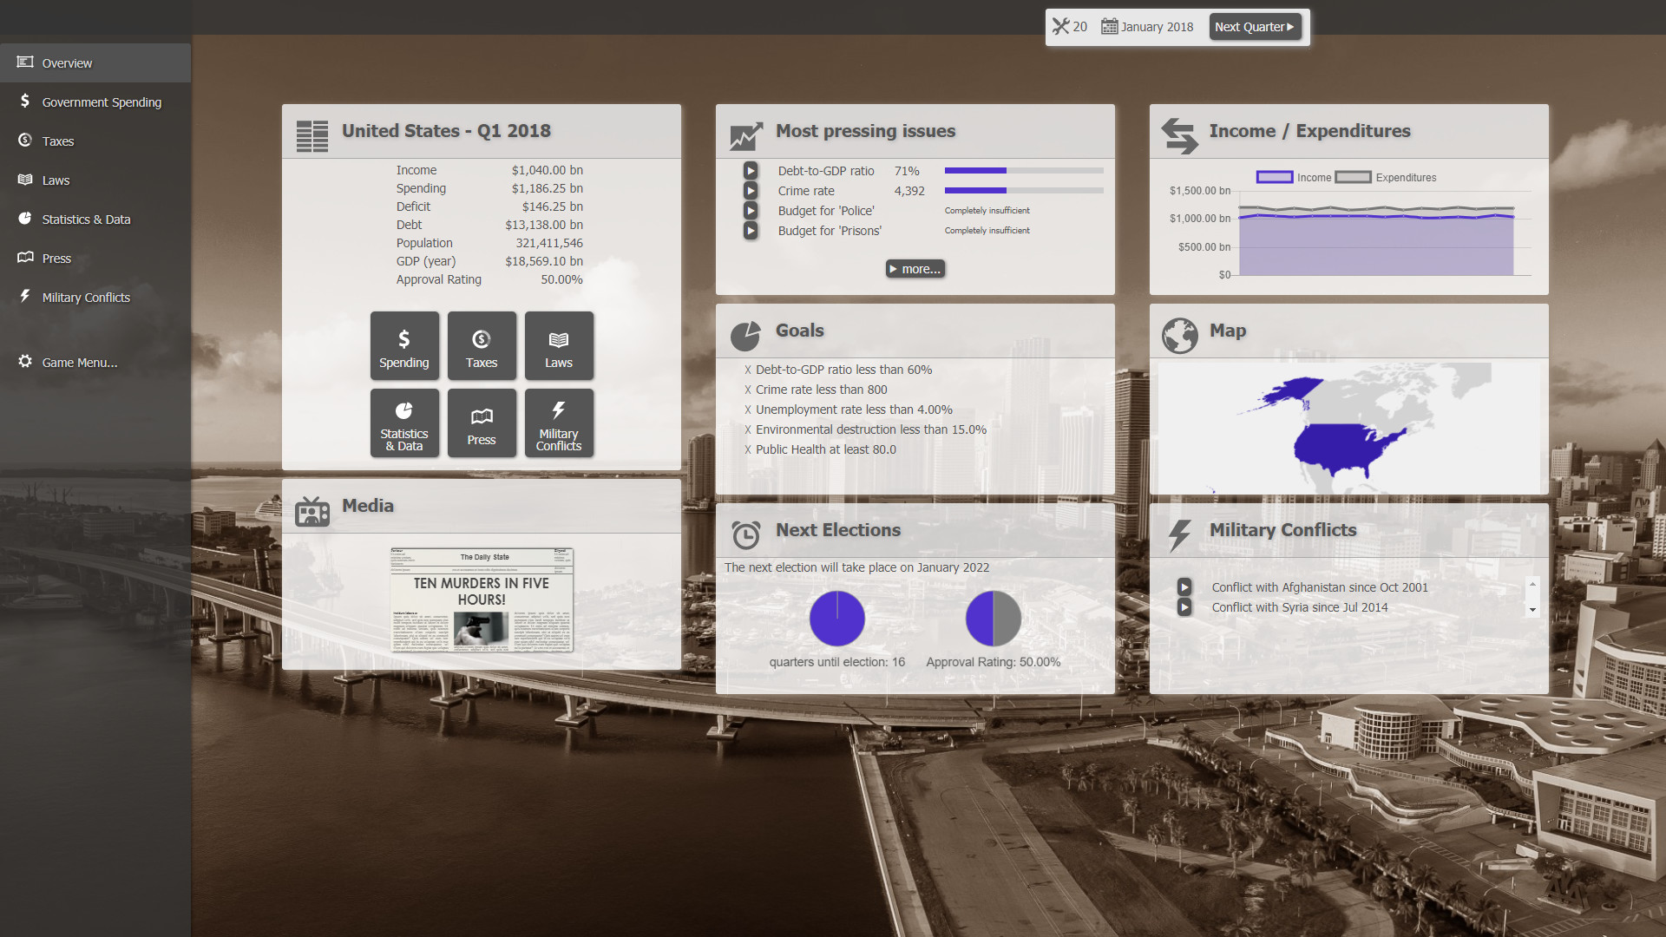The width and height of the screenshot is (1666, 937).
Task: Click the Crime rate progress bar
Action: pos(1024,190)
